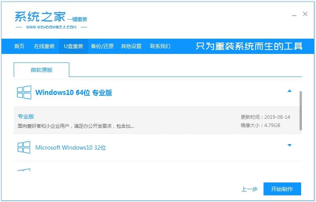Minimize the 系统之家 window
This screenshot has height=202, width=316.
coord(294,15)
